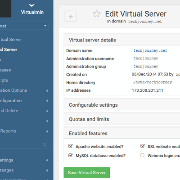Collapse the Enabled features section header
180x180 pixels.
pos(122,133)
